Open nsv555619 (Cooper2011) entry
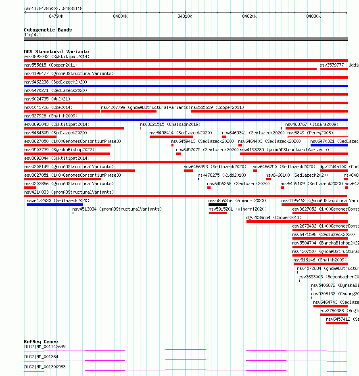Viewport: 359px width, 376px height. [x=217, y=107]
